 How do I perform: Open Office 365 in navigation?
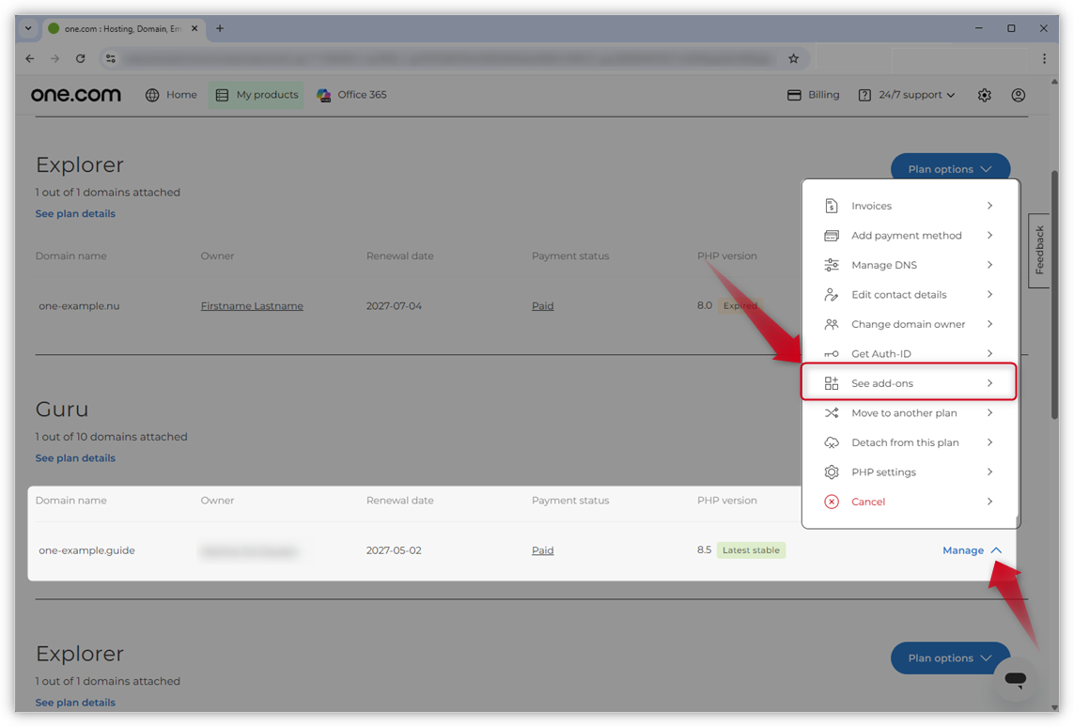pyautogui.click(x=351, y=95)
